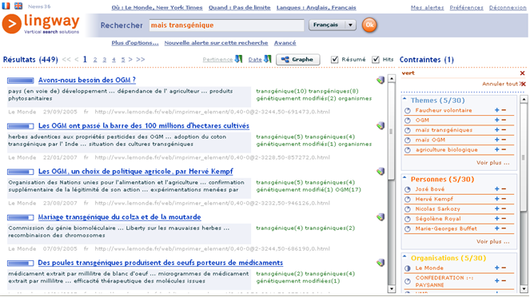Add agriculture biologique theme with plus
This screenshot has height=297, width=530.
[x=497, y=149]
